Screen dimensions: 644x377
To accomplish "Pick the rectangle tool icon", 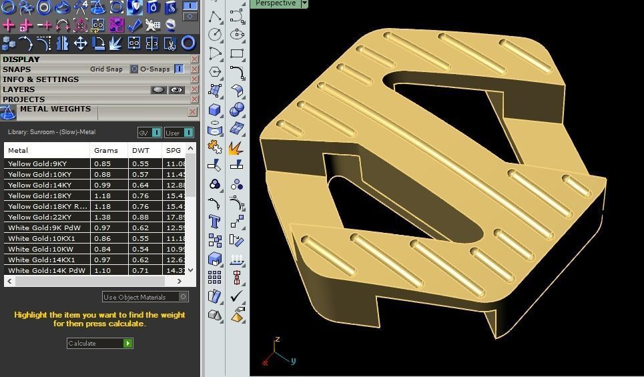I will click(237, 53).
